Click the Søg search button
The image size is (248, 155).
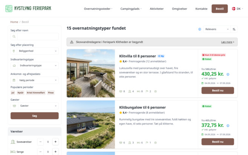(35, 116)
